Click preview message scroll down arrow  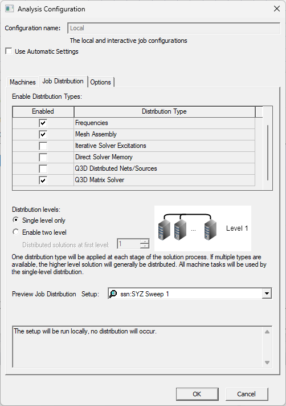coord(267,363)
